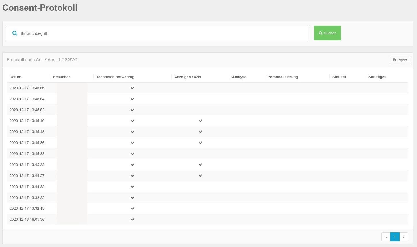The image size is (417, 247).
Task: Select page 1 in pagination
Action: (x=395, y=237)
